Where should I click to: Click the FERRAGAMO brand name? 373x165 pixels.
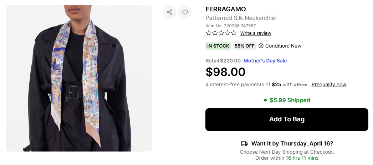coord(226,9)
